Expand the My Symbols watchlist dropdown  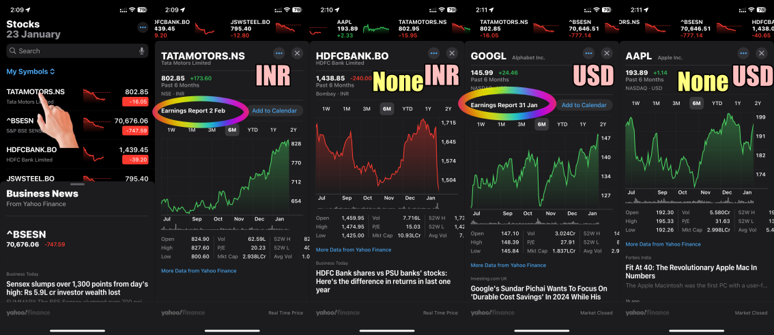31,72
